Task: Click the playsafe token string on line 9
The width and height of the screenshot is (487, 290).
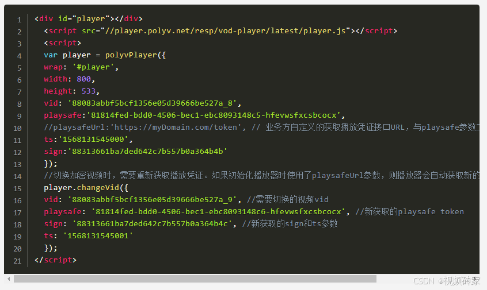Action: pos(214,115)
